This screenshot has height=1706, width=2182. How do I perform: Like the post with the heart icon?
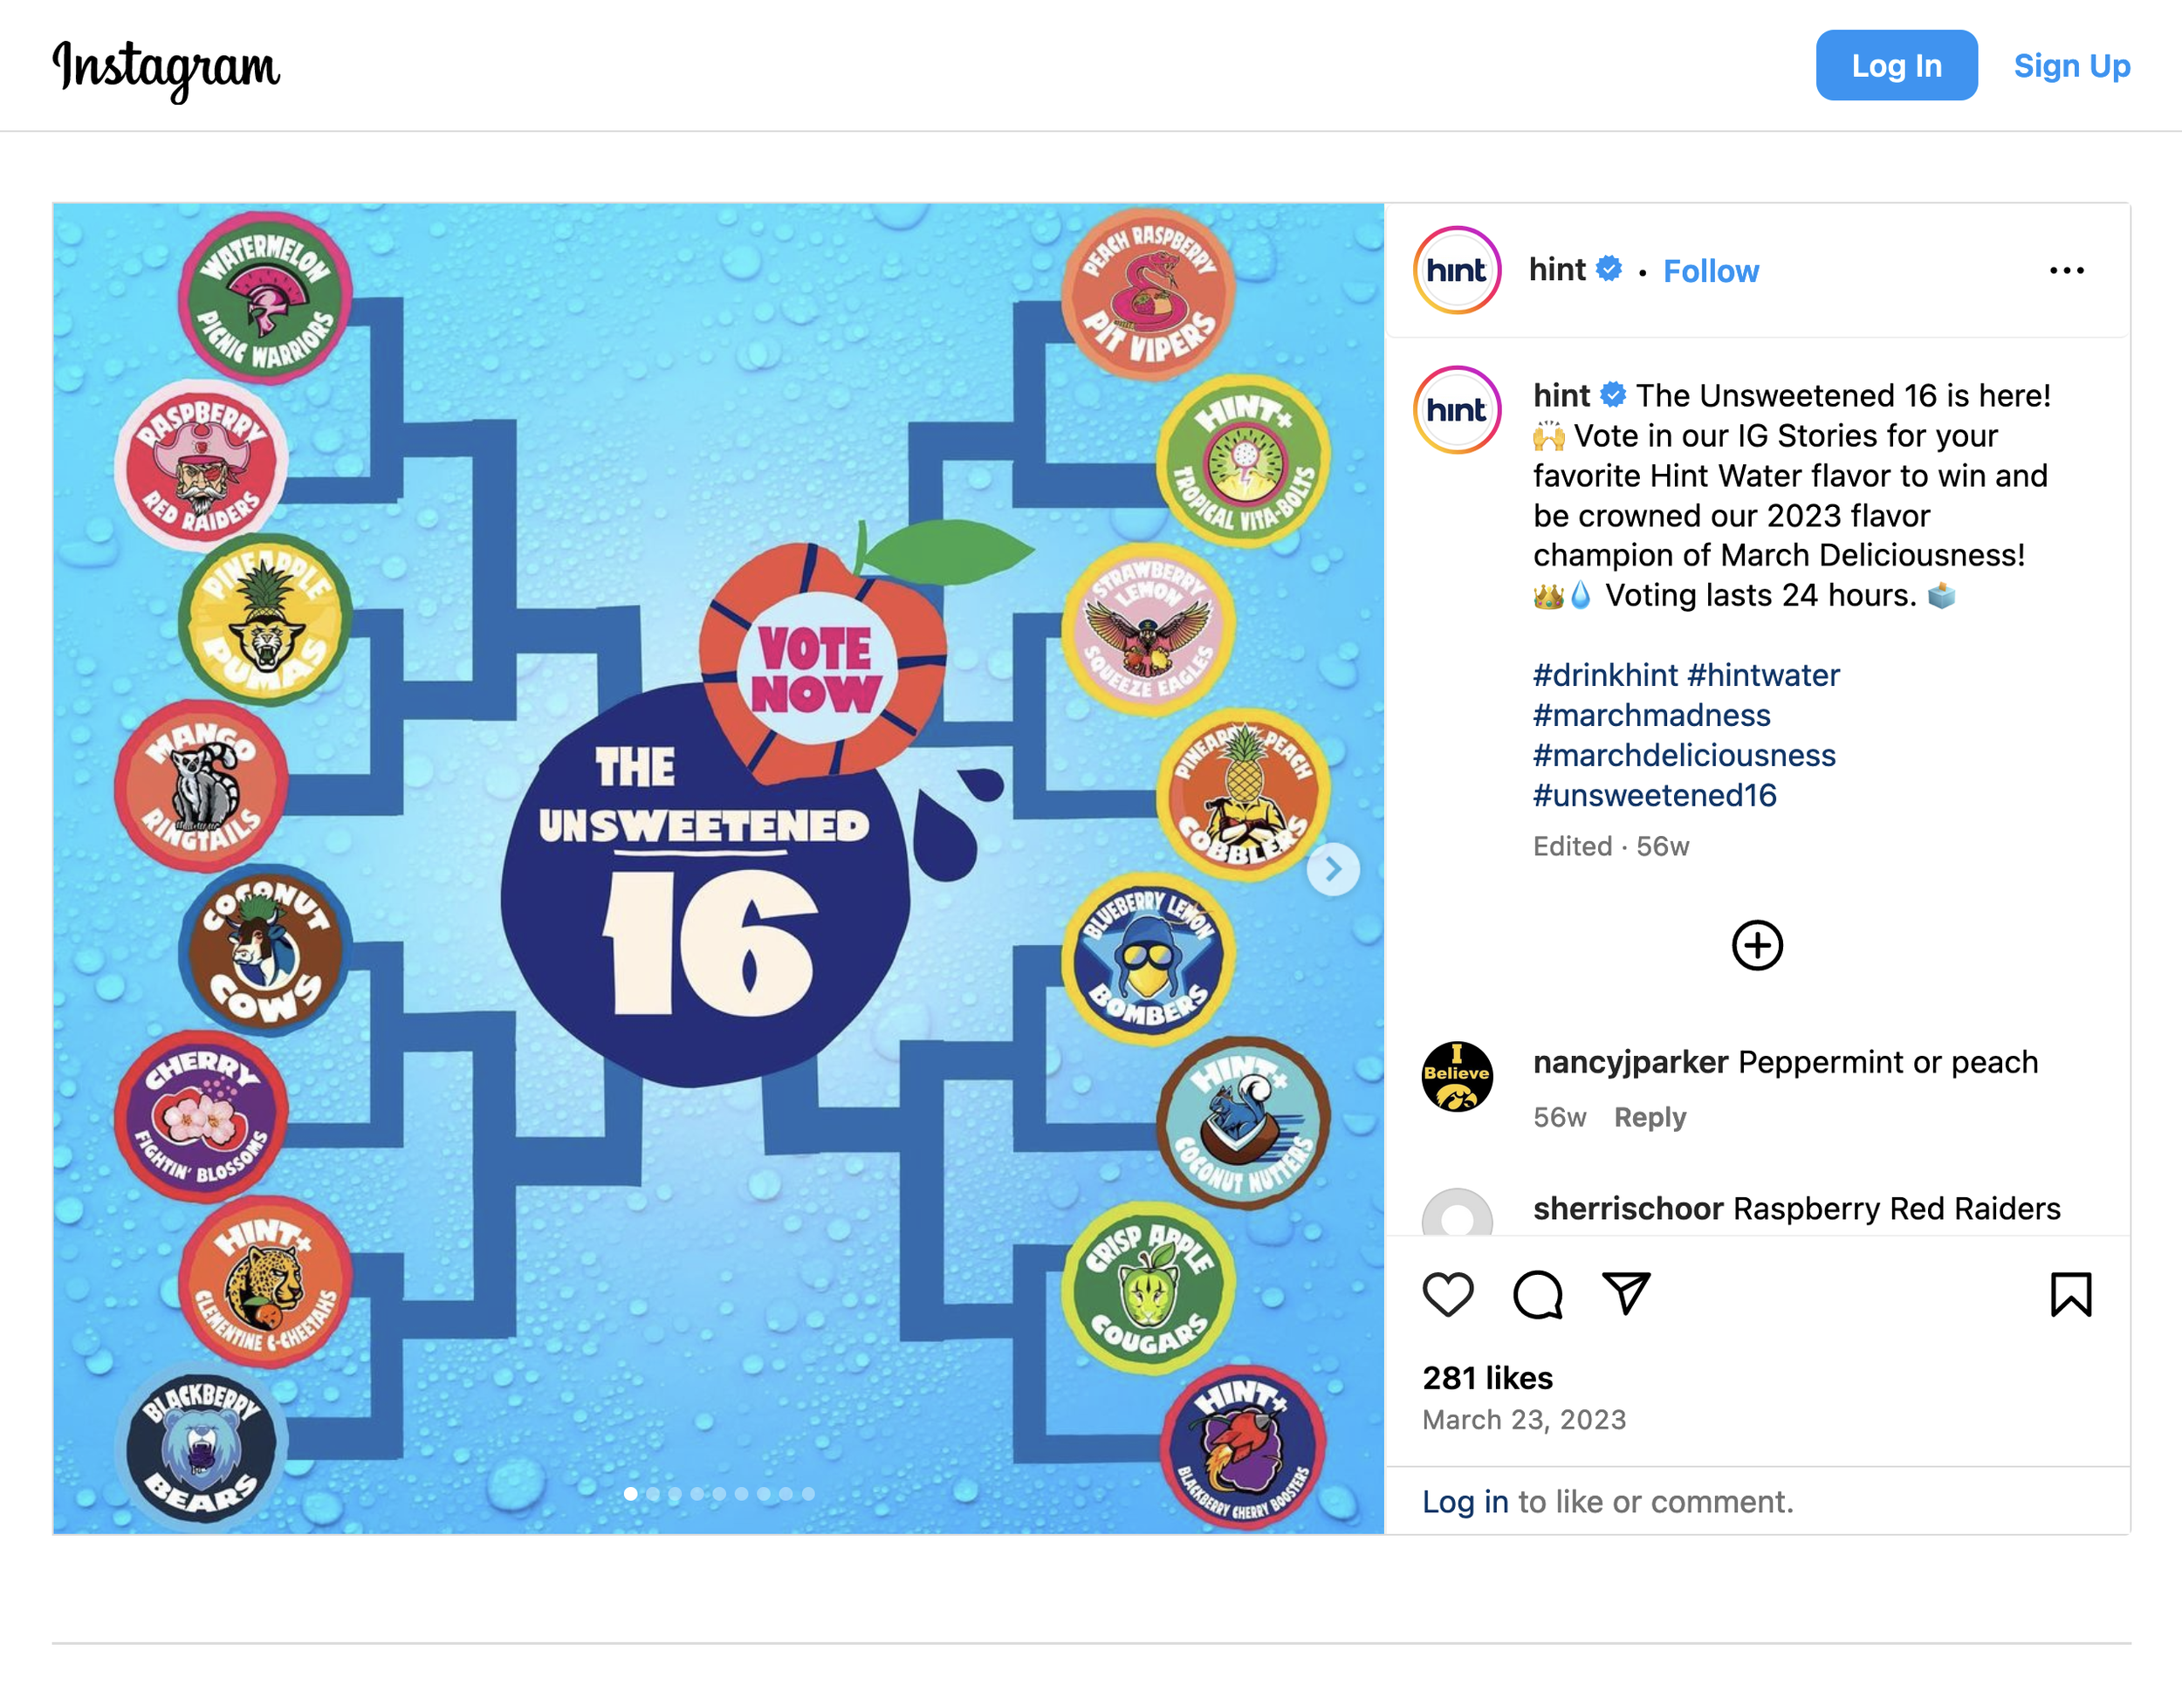point(1448,1294)
